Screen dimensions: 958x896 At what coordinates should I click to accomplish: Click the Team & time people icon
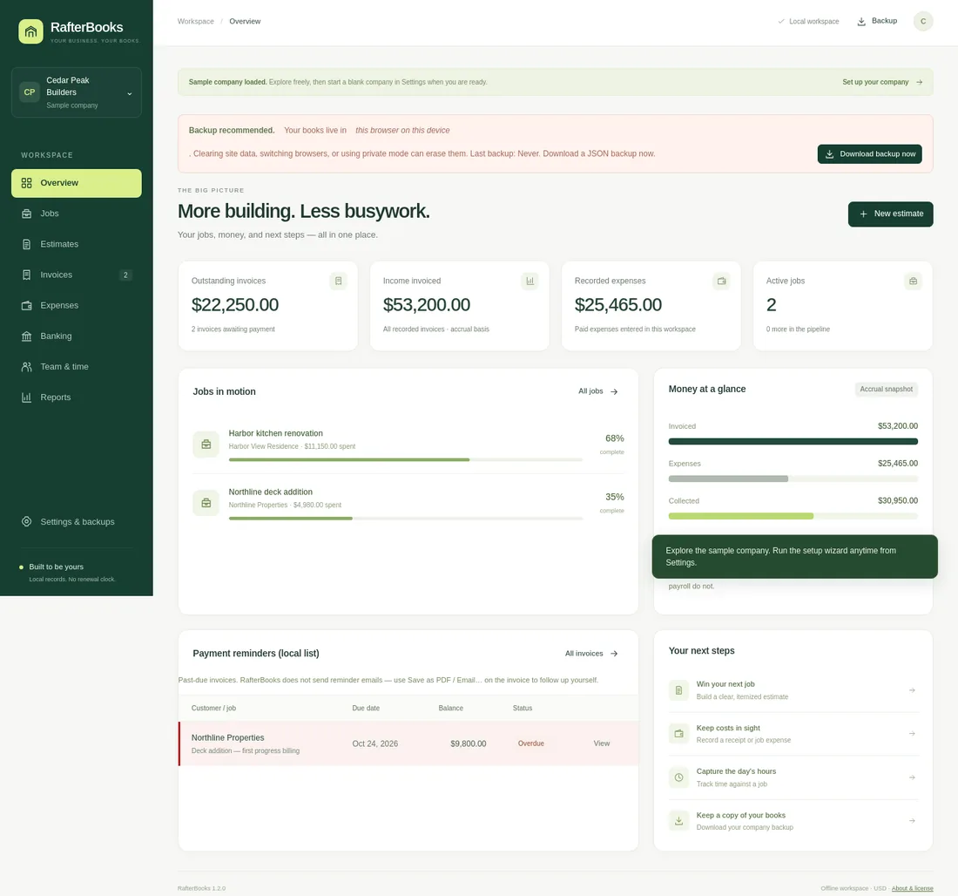[x=26, y=366]
